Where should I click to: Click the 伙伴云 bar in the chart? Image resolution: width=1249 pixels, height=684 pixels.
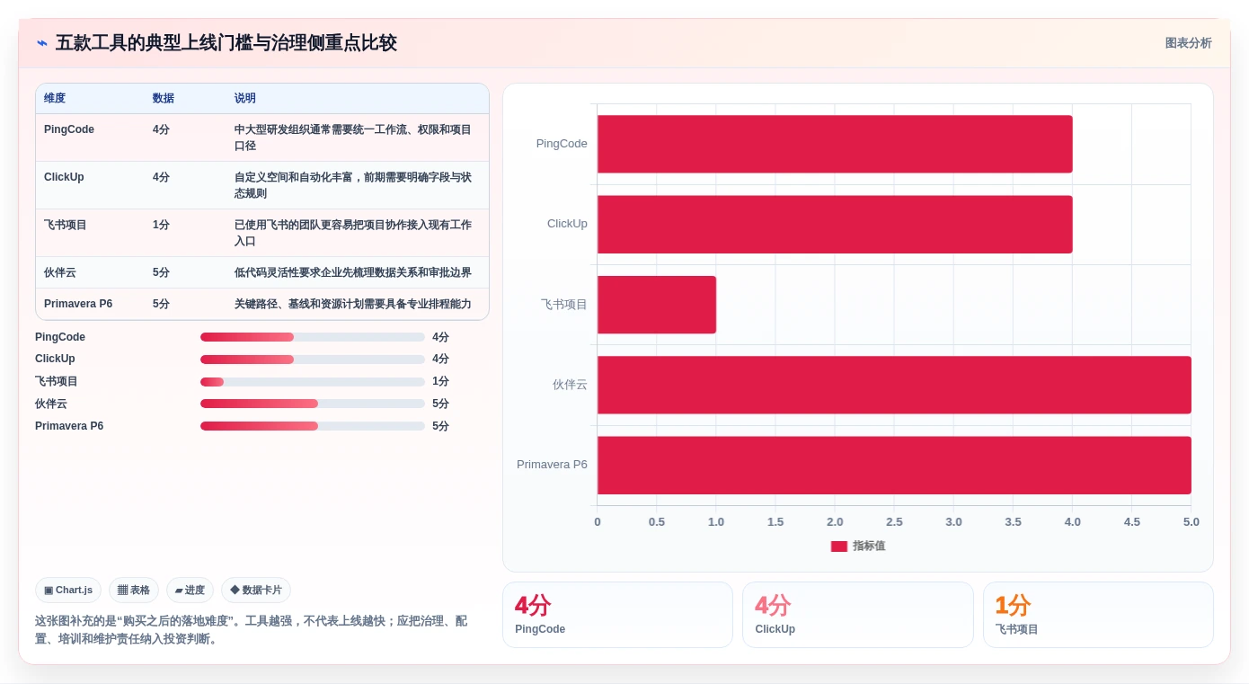894,385
